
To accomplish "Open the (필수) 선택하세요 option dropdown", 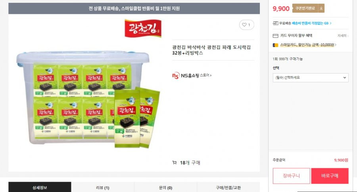I will tap(311, 78).
